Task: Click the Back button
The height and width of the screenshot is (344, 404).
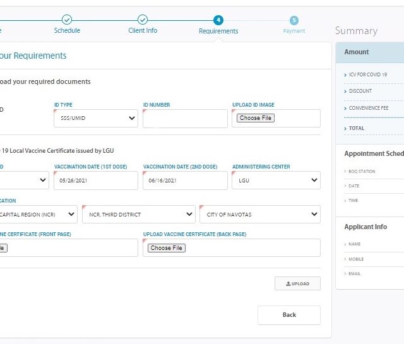Action: coord(288,315)
